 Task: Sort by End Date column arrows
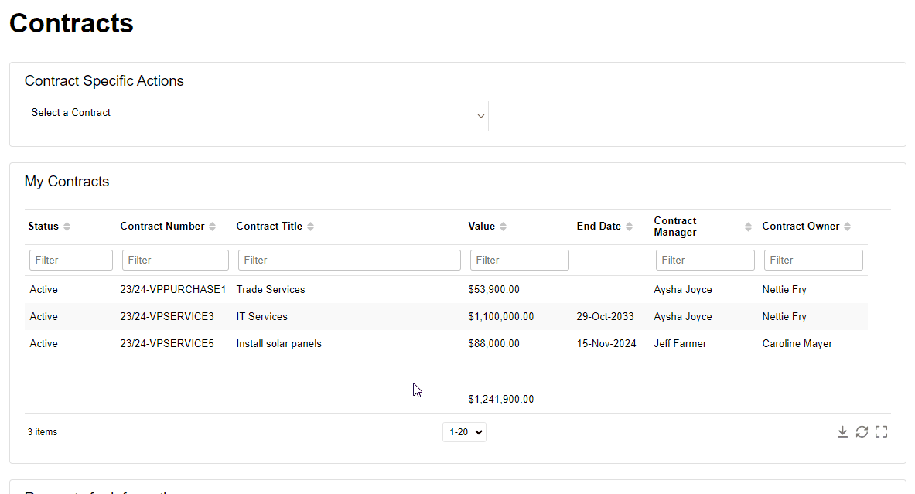click(630, 227)
